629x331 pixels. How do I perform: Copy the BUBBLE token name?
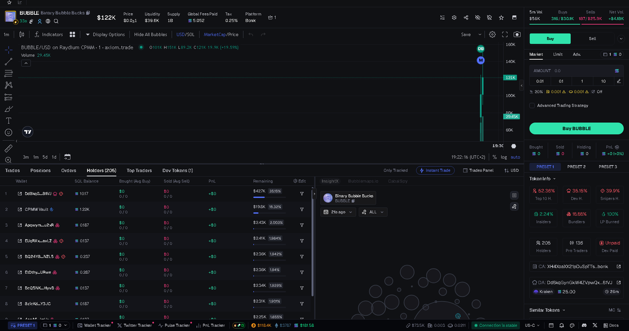[x=88, y=13]
